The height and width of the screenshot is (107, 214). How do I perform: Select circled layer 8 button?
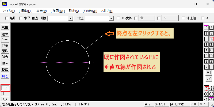point(211,89)
